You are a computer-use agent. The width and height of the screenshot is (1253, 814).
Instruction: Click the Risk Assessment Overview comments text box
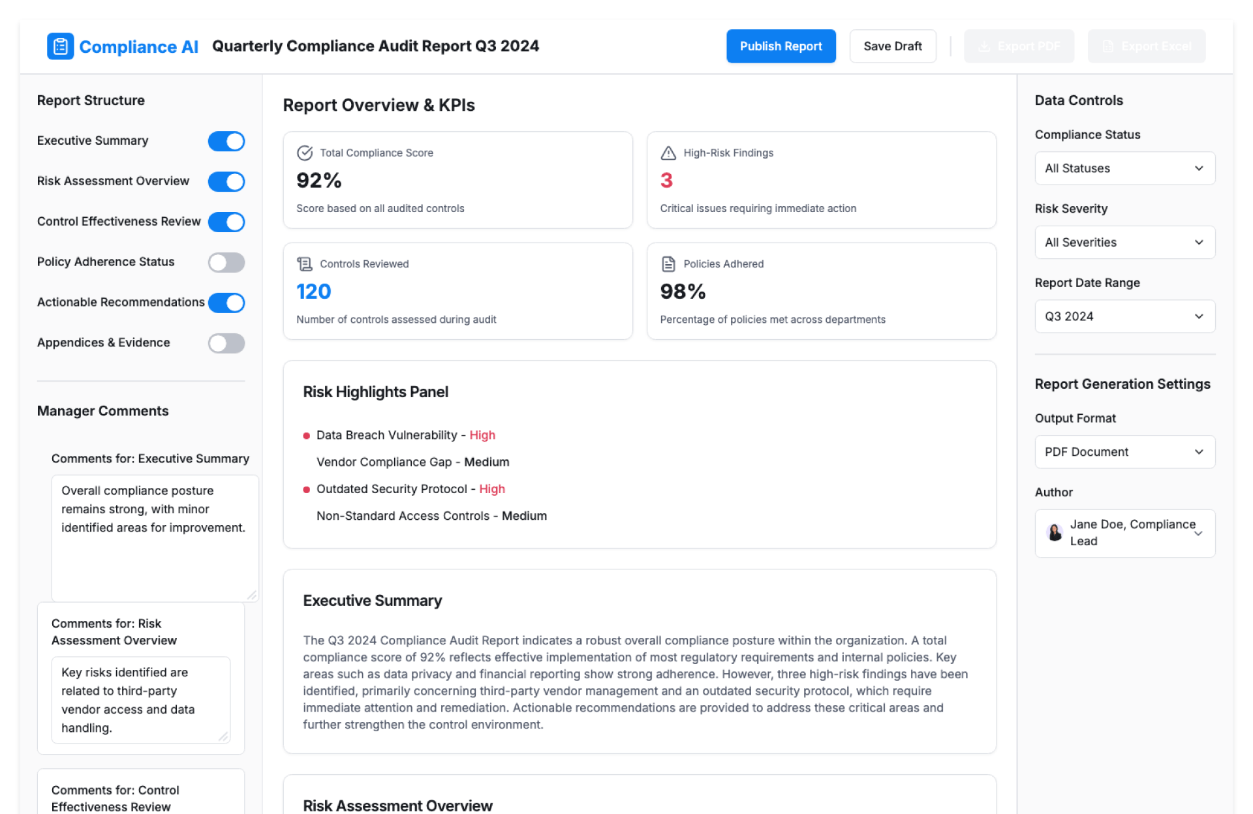141,700
